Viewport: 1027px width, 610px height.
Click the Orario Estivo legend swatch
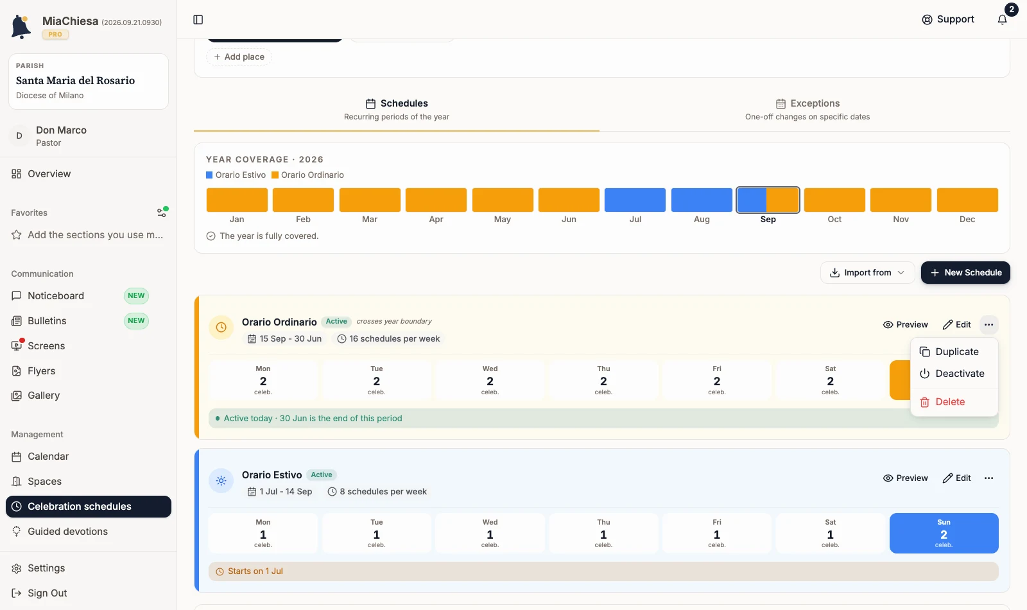coord(209,175)
